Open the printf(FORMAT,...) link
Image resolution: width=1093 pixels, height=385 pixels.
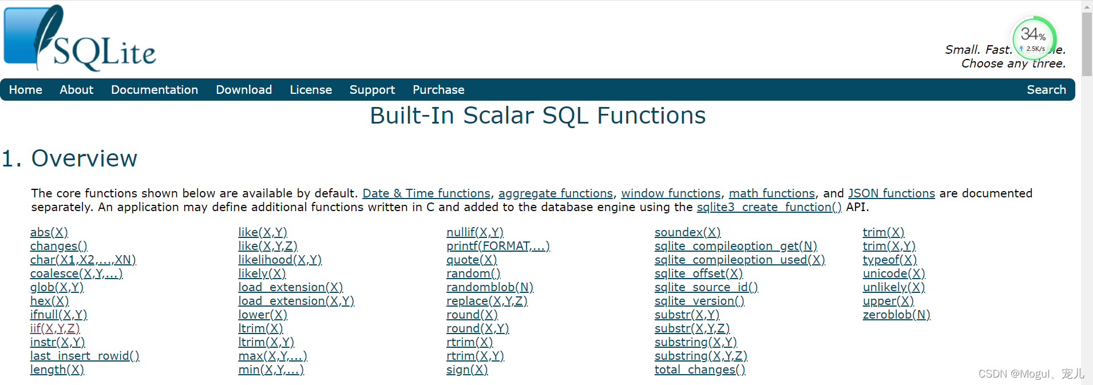[498, 246]
